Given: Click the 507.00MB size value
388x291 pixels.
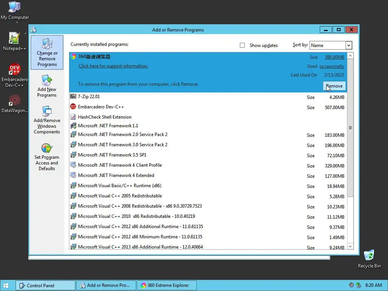Looking at the screenshot, I should tap(334, 107).
